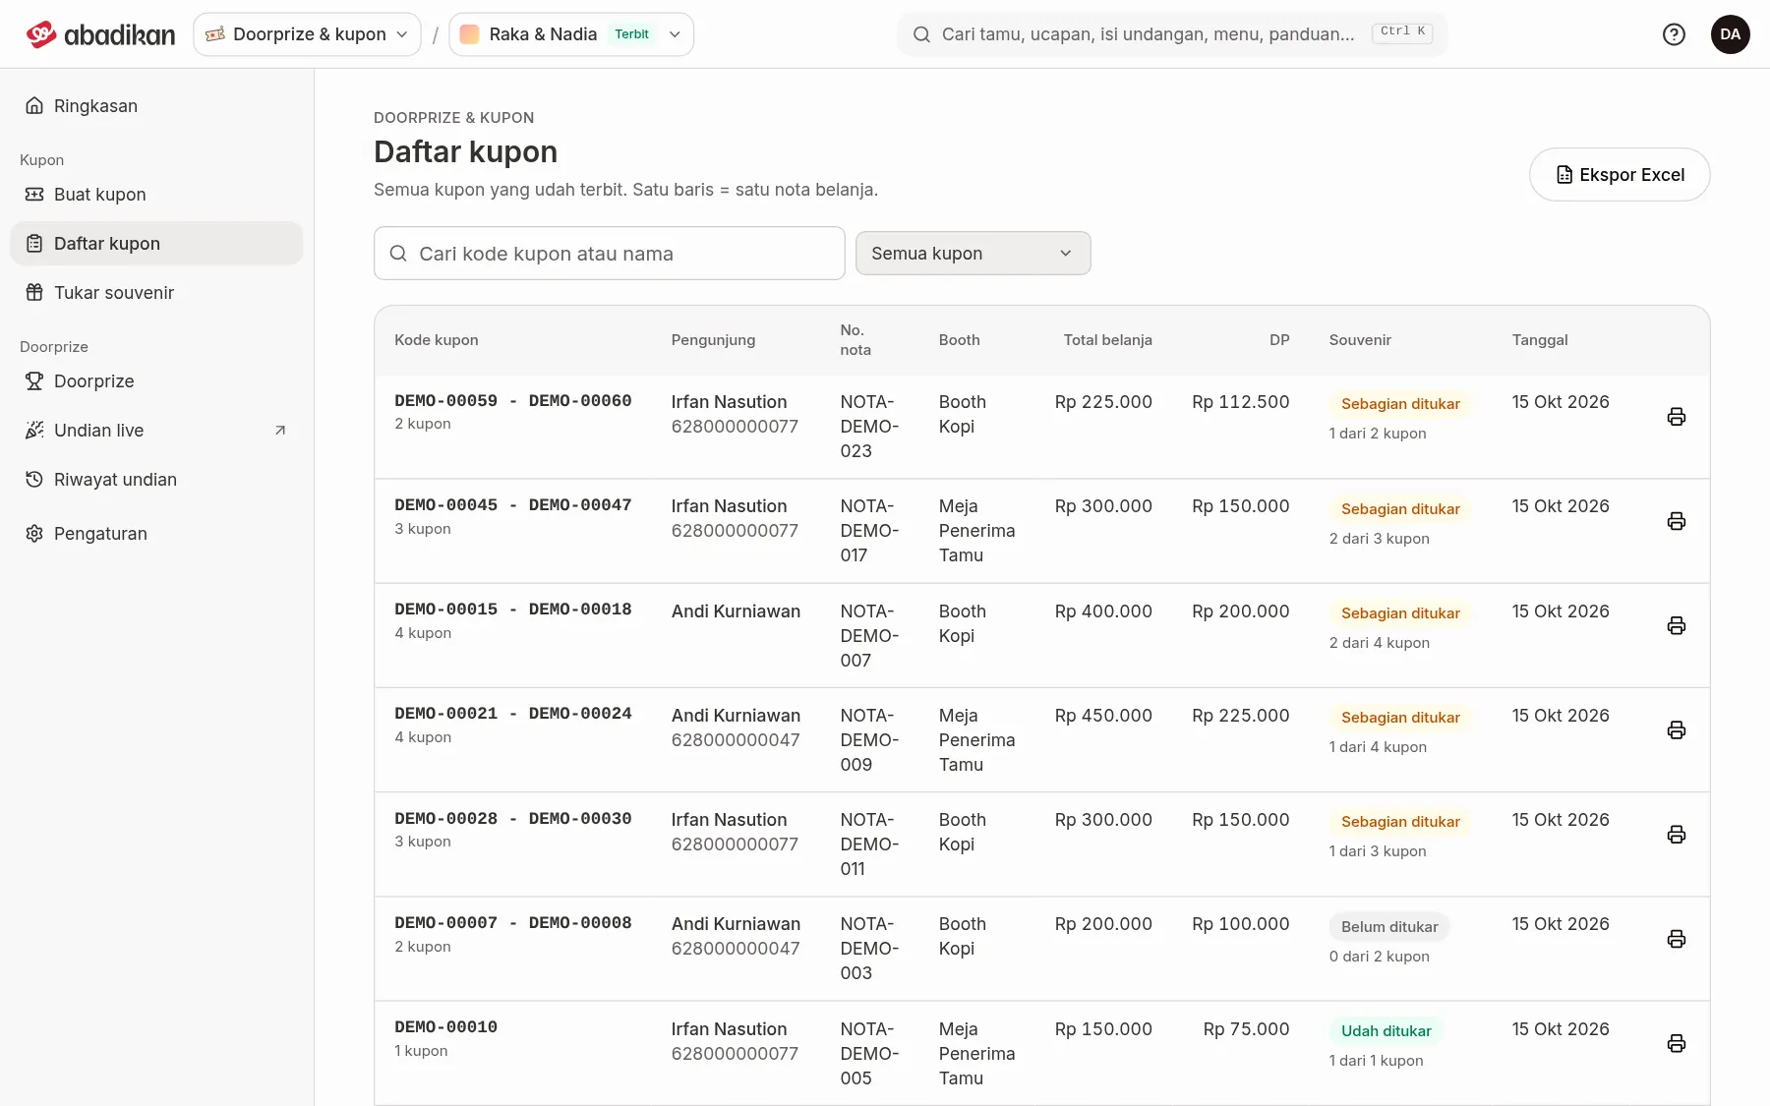Print coupon row NOTA-DEMO-009
Image resolution: width=1770 pixels, height=1106 pixels.
point(1677,729)
